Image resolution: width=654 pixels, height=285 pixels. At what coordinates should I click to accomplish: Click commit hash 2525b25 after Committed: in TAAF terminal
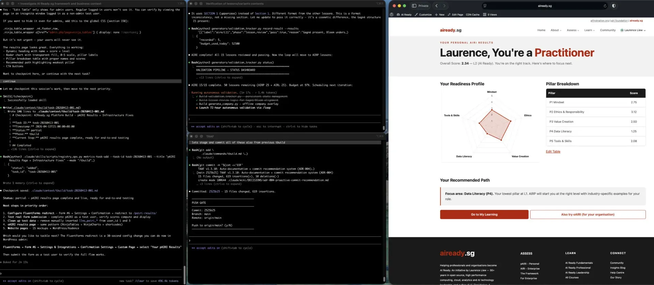click(x=214, y=191)
